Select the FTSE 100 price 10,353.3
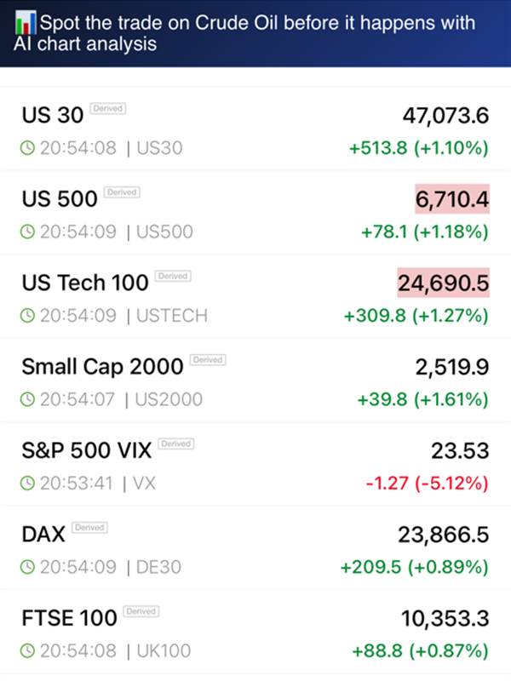The image size is (511, 681). tap(445, 618)
